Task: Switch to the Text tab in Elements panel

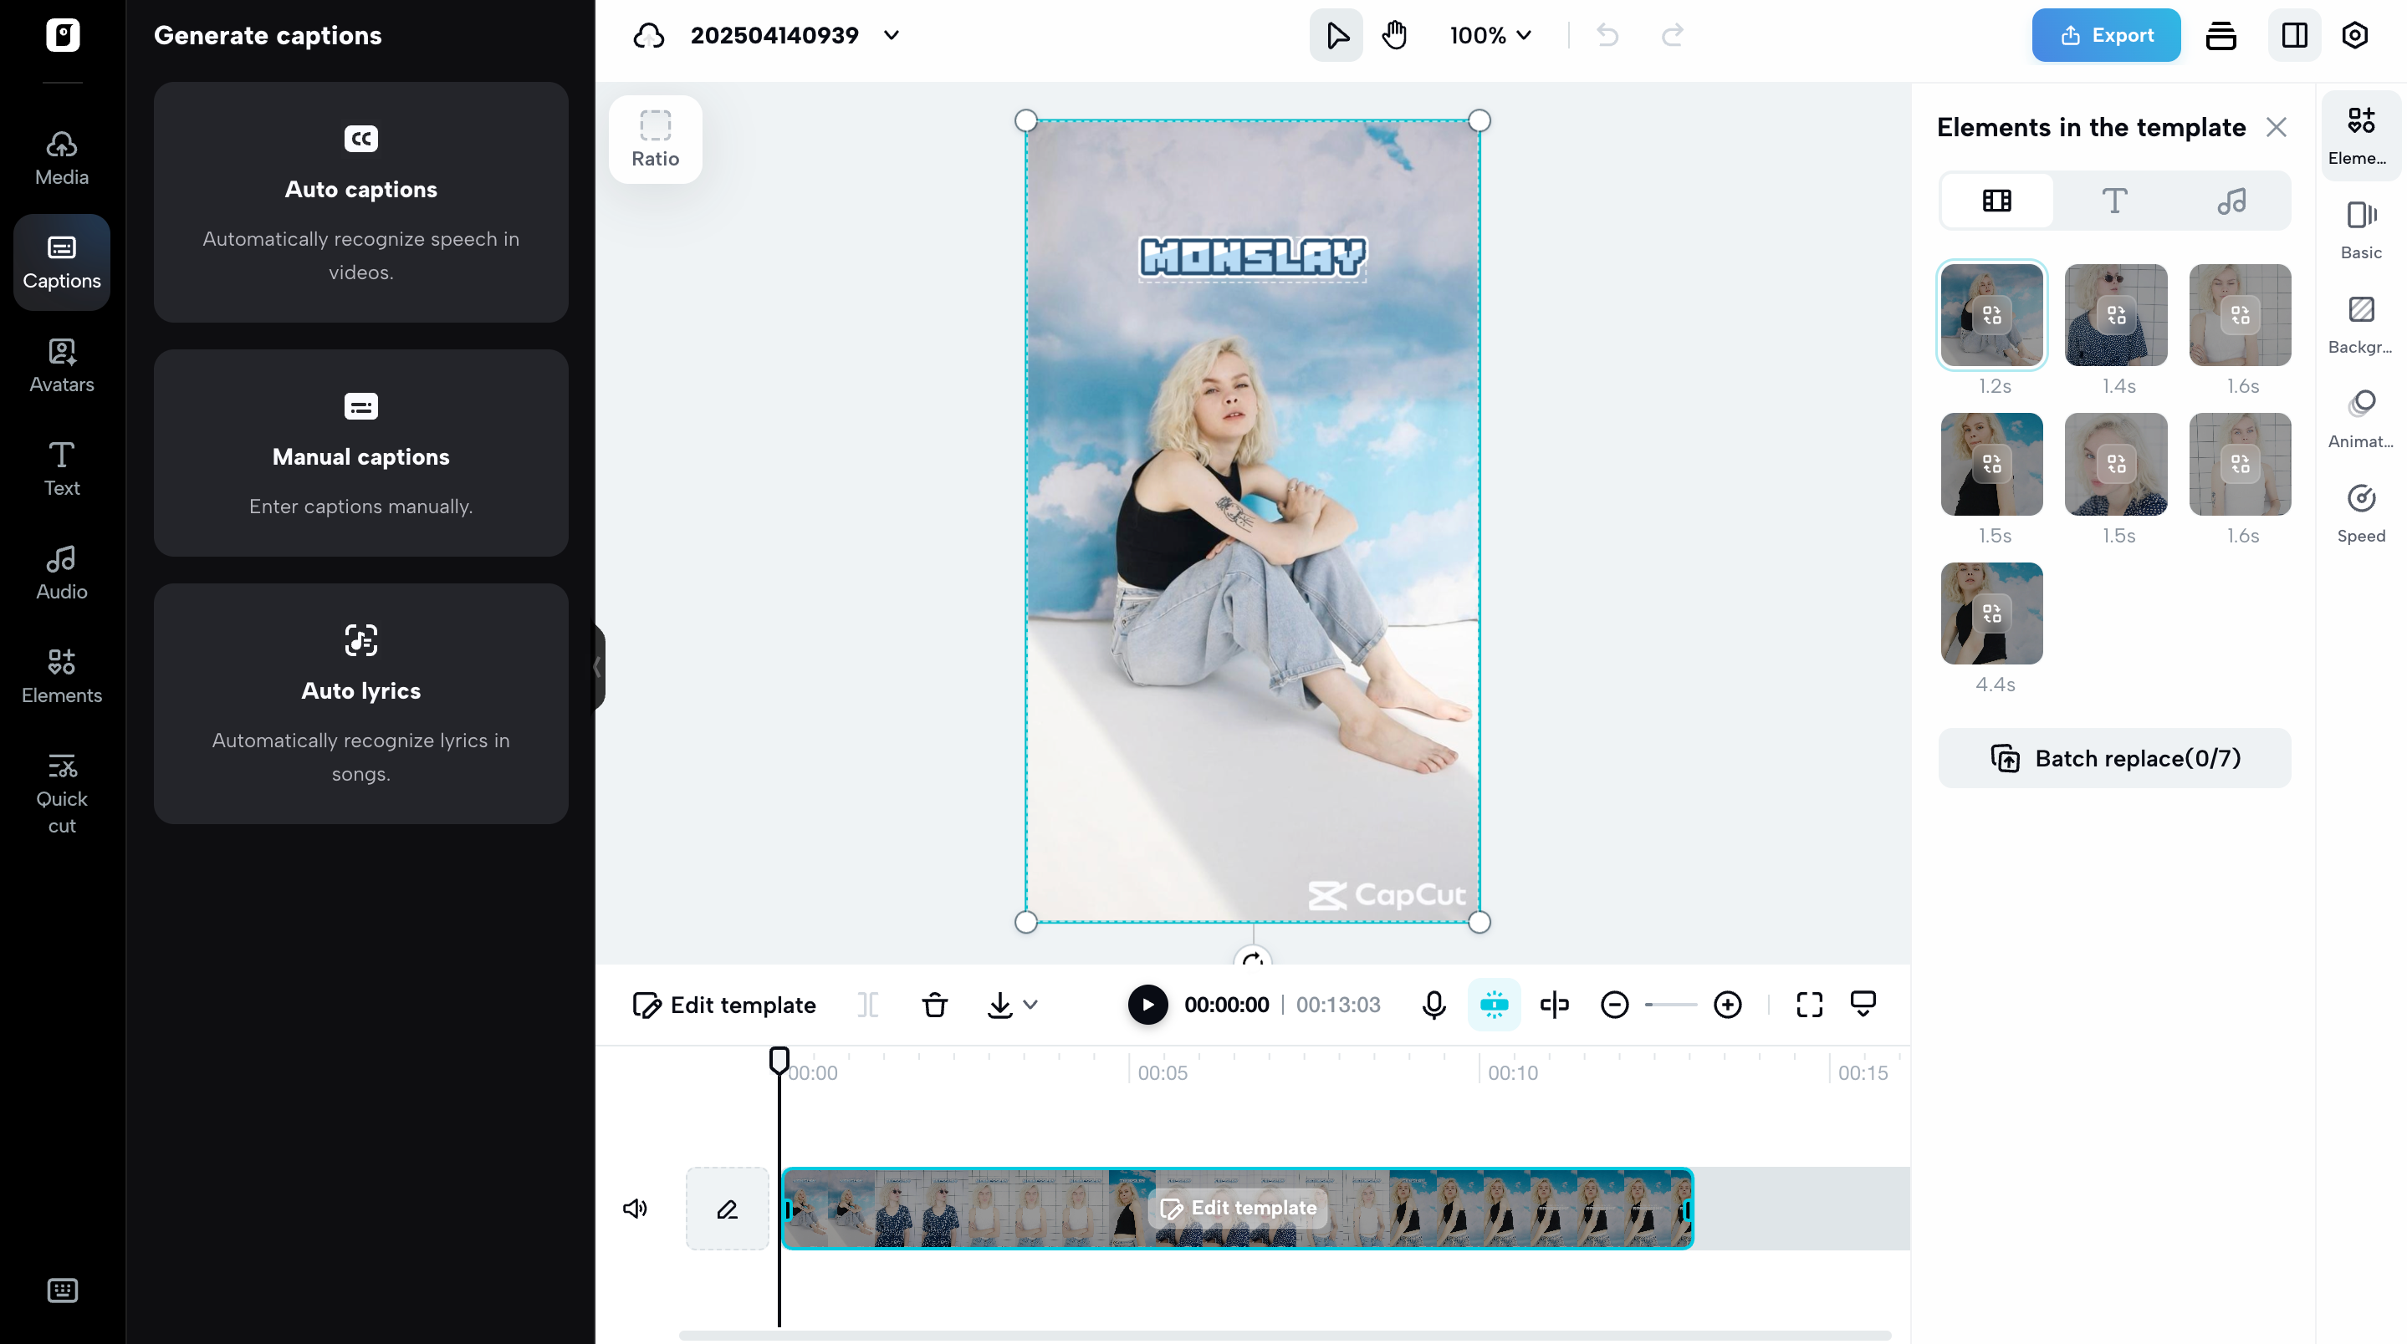Action: tap(2114, 200)
